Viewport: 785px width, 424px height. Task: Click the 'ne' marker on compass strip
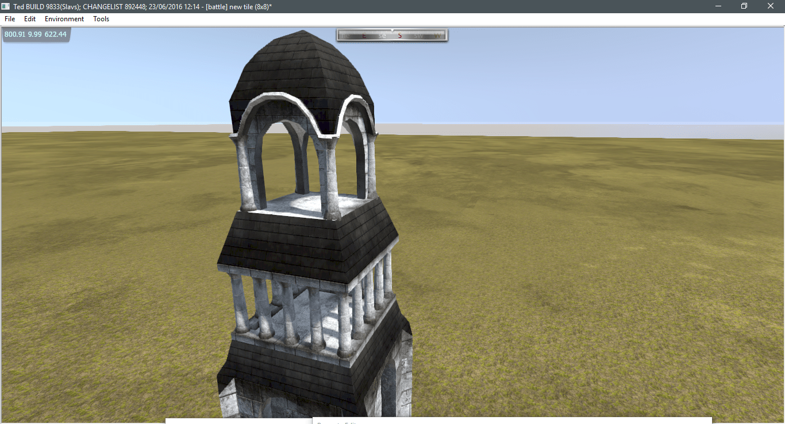[x=345, y=36]
